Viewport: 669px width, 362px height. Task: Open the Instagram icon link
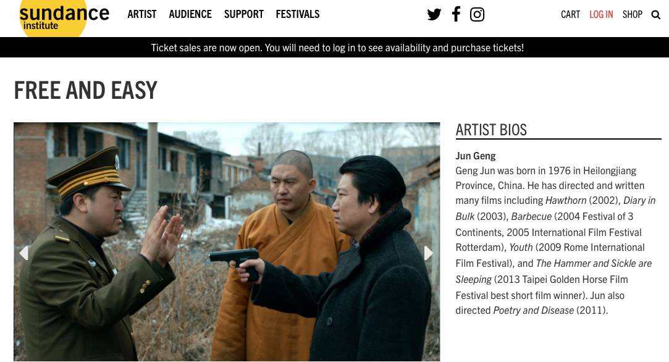pyautogui.click(x=477, y=14)
